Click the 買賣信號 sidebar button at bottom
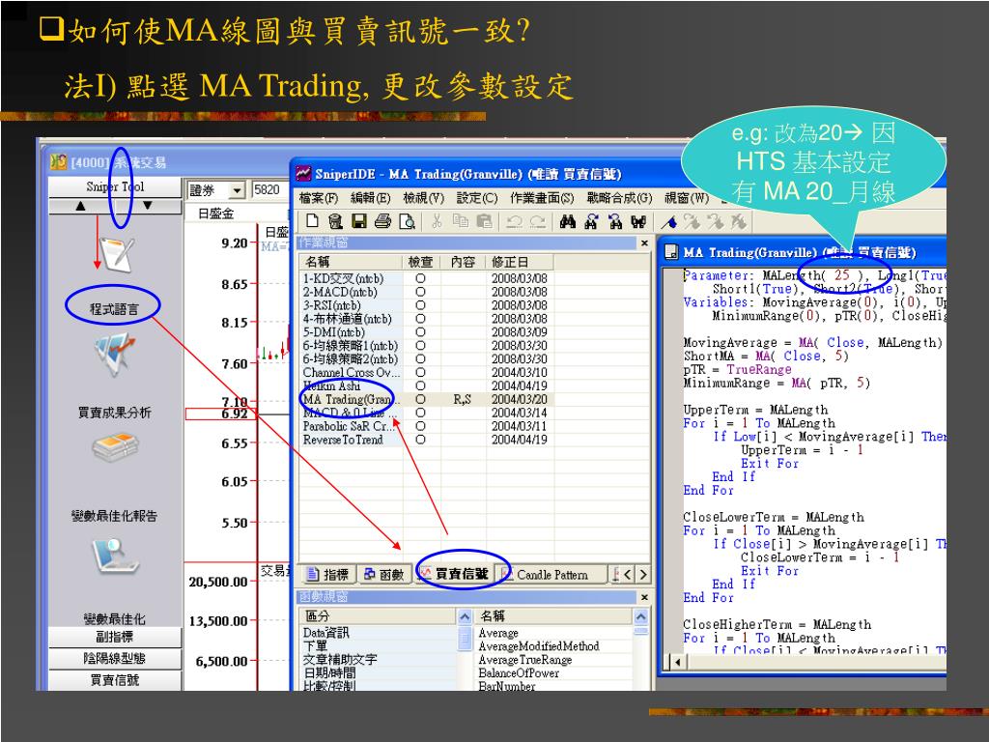989x742 pixels. [x=115, y=680]
